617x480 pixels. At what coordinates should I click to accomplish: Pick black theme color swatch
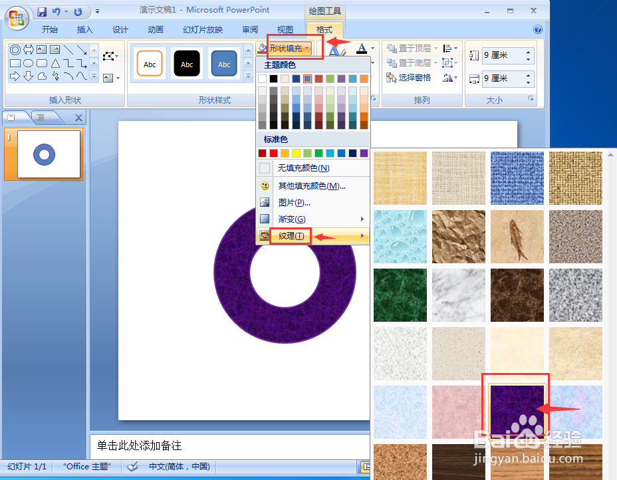273,78
